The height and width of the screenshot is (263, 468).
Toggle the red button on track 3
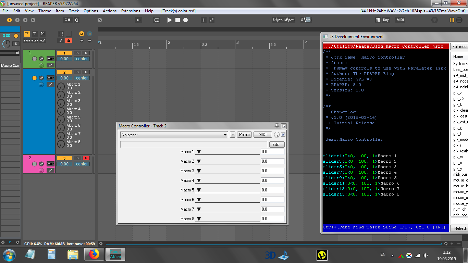tap(86, 158)
